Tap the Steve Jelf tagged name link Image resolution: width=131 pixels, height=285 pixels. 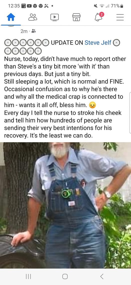98,43
